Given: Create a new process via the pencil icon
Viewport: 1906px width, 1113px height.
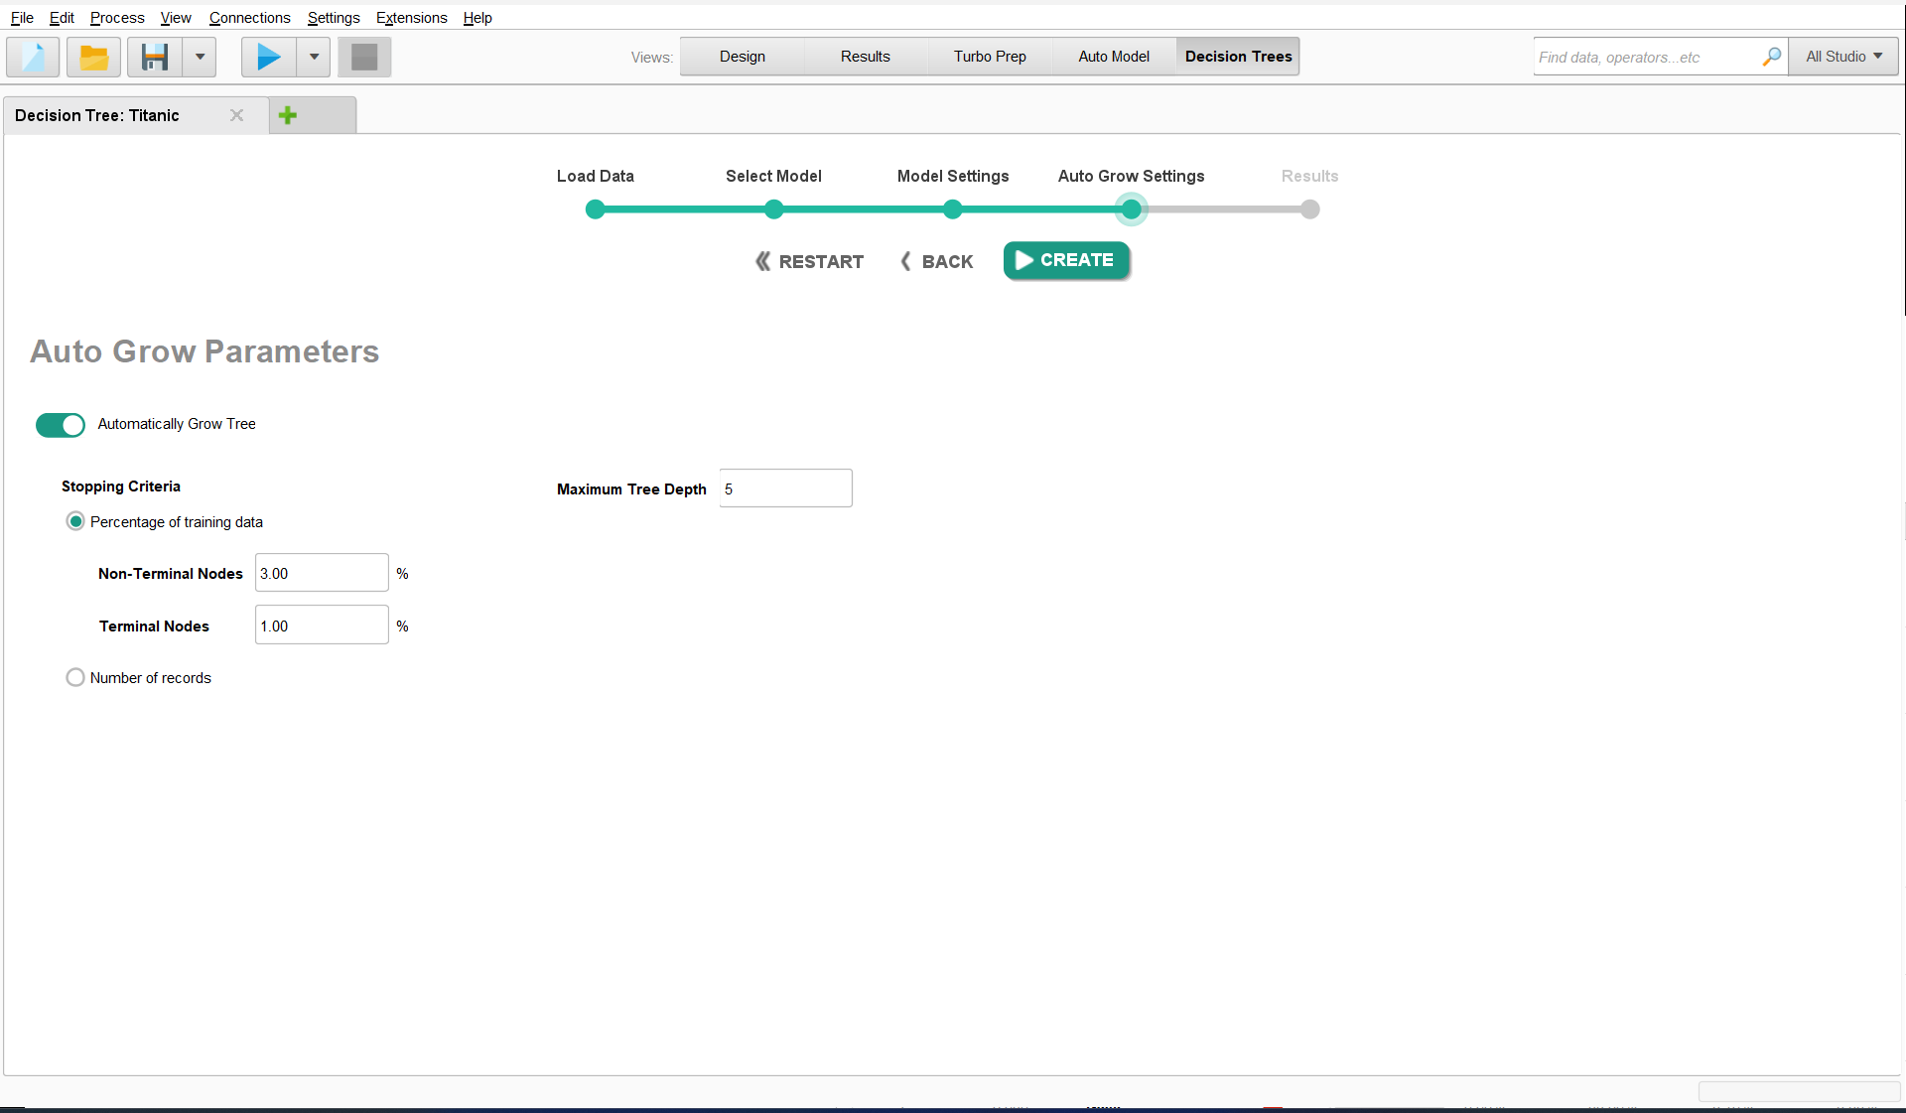Looking at the screenshot, I should (x=32, y=57).
